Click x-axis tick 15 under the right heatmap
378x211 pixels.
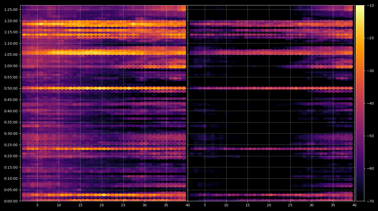(x=248, y=205)
